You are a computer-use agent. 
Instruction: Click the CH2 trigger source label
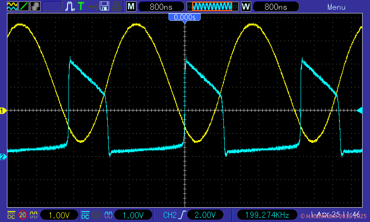coord(170,215)
